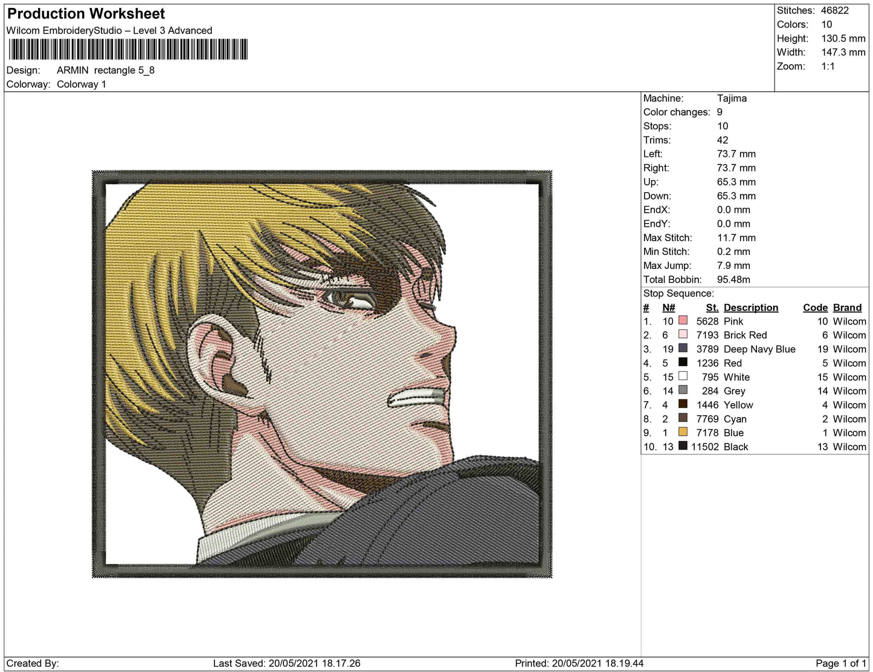Click the 'Color changes:' label
The height and width of the screenshot is (672, 873).
(677, 112)
